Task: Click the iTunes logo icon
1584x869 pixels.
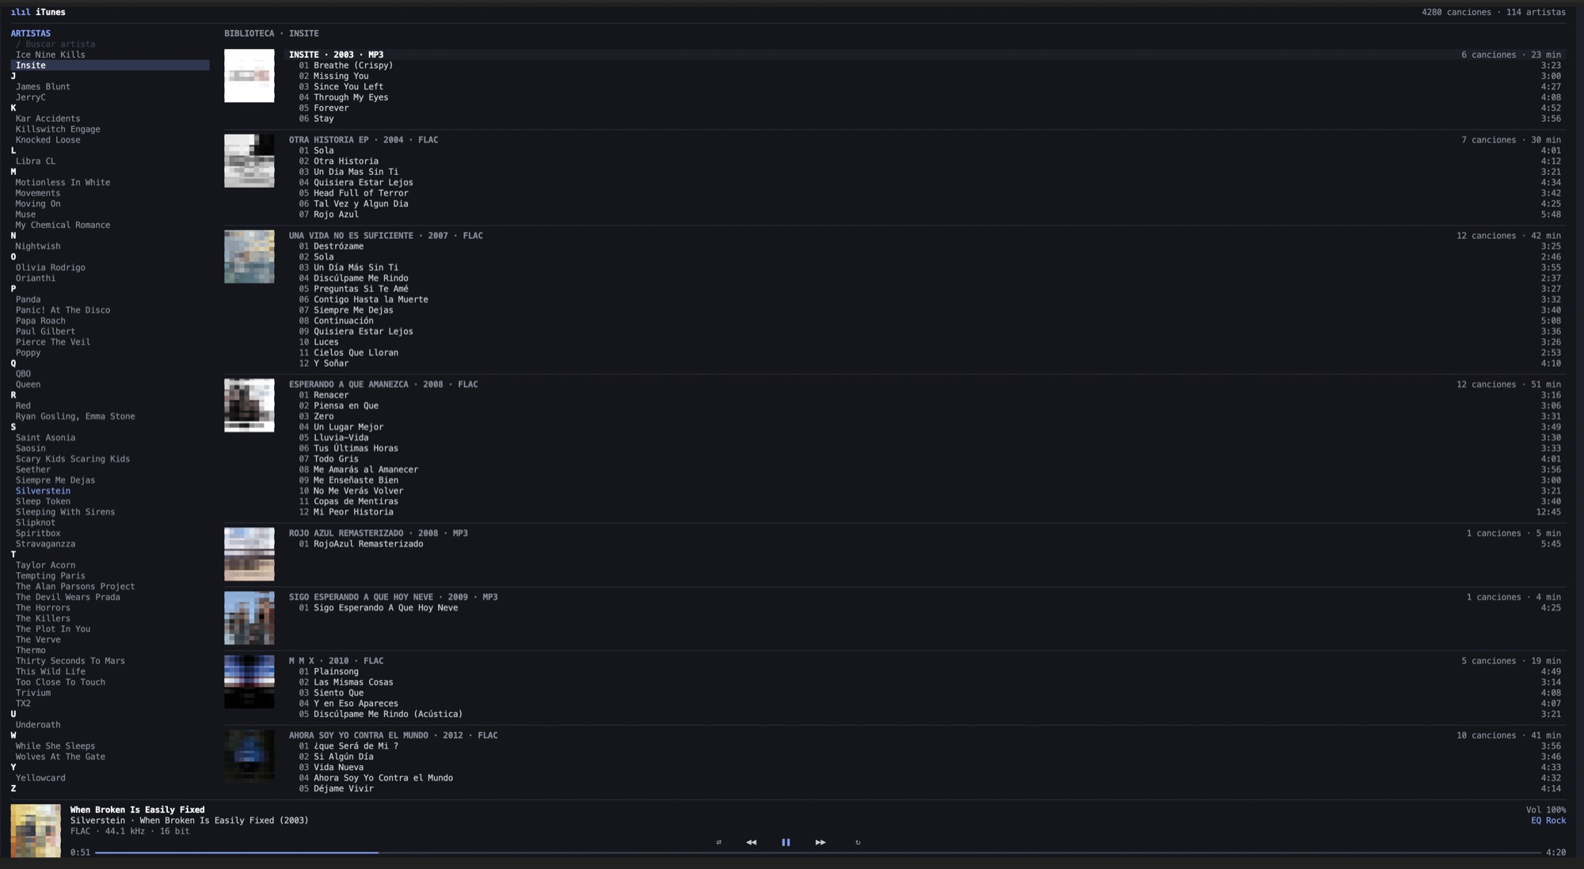Action: pyautogui.click(x=20, y=12)
